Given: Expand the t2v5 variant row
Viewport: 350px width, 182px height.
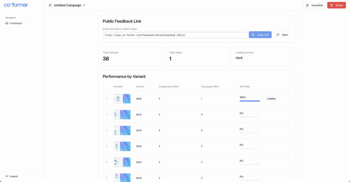Looking at the screenshot, I should click(107, 146).
